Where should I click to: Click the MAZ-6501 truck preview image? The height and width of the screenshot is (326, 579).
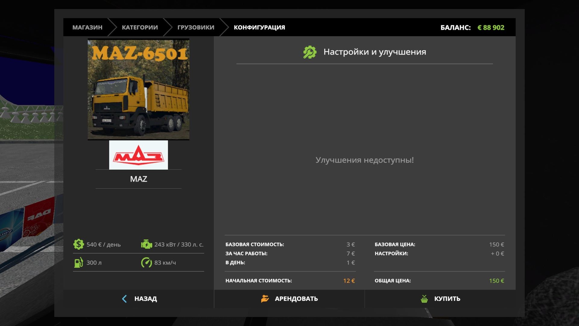tap(138, 89)
